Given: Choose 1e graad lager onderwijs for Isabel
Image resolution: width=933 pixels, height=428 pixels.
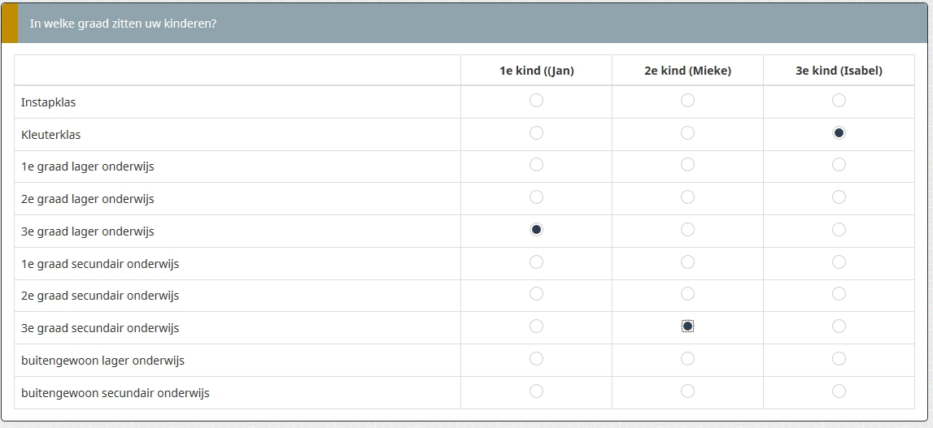Looking at the screenshot, I should 839,165.
